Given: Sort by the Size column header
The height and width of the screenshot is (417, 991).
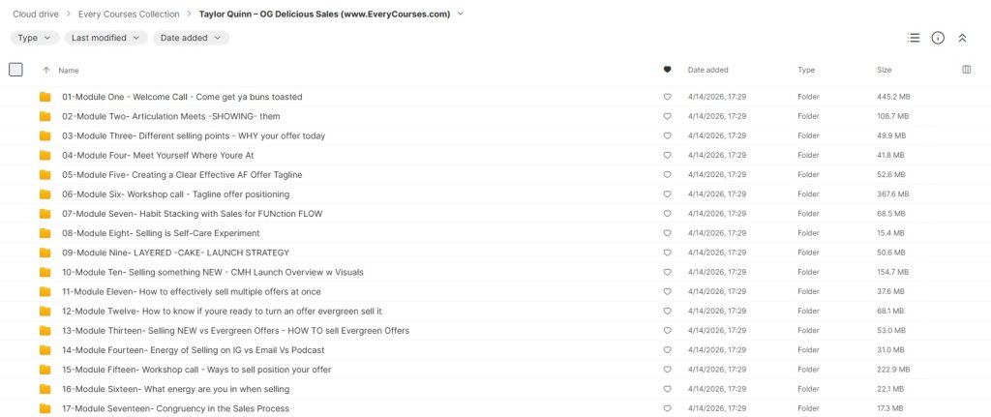Looking at the screenshot, I should click(x=885, y=70).
